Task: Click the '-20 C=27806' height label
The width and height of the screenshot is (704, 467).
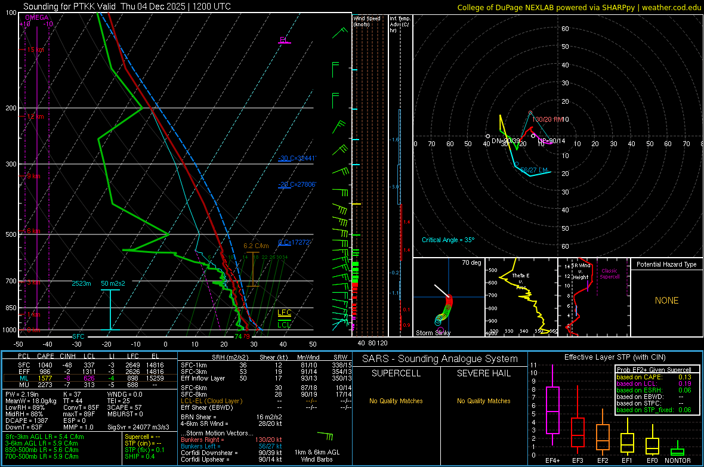Action: [x=297, y=184]
